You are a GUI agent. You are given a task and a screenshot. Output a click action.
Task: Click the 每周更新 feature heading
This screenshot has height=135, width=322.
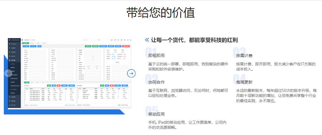pyautogui.click(x=244, y=82)
